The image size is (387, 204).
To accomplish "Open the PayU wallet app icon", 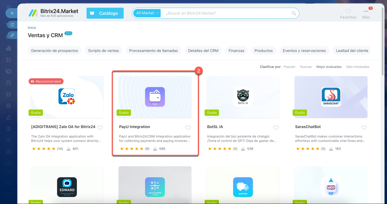I will tap(155, 97).
